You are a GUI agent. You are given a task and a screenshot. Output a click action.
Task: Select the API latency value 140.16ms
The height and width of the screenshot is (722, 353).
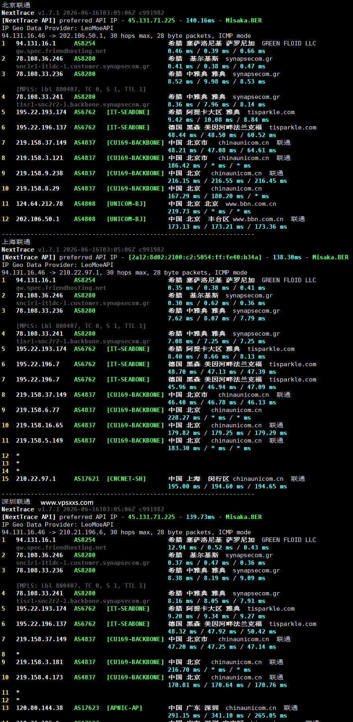coord(200,21)
